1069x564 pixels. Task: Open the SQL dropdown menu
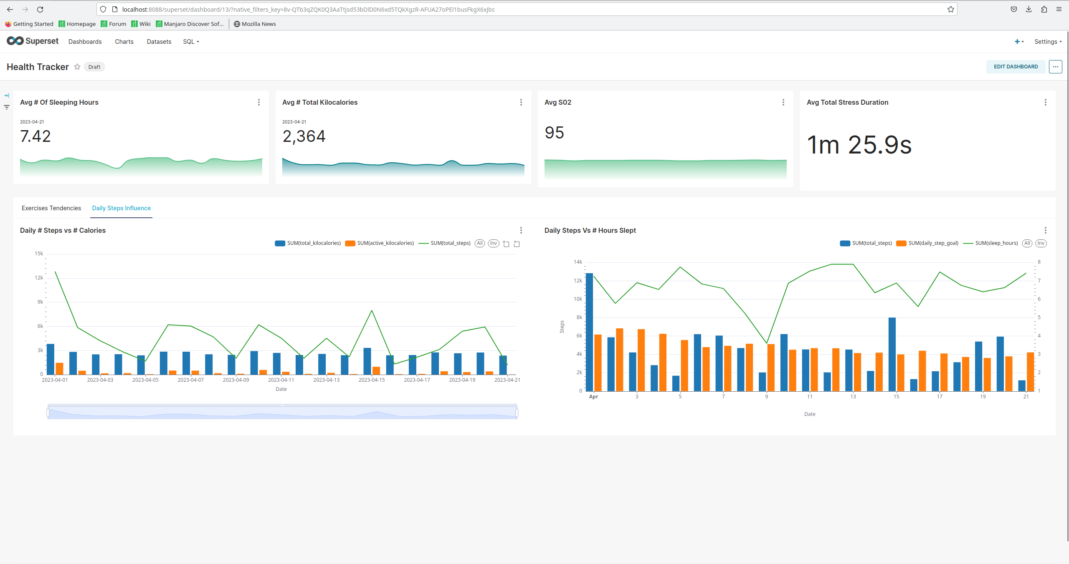[190, 42]
